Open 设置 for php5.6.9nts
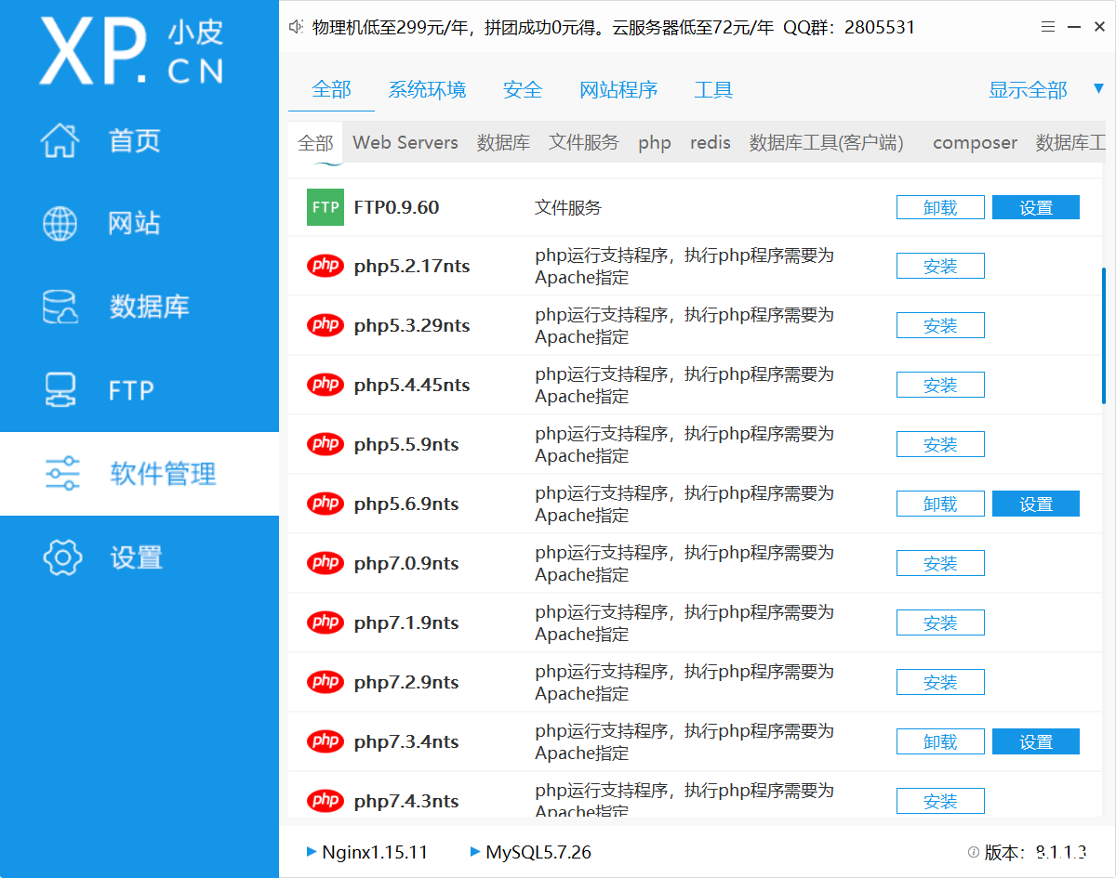The image size is (1116, 878). [1036, 503]
